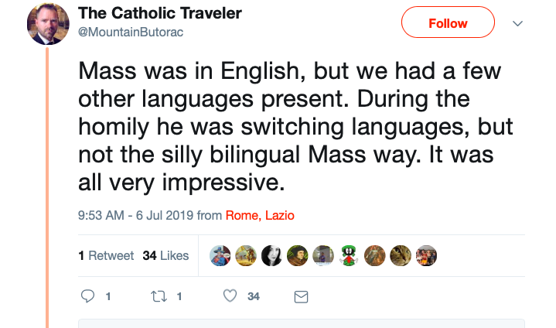Click The Catholic Traveler display name

click(x=160, y=14)
